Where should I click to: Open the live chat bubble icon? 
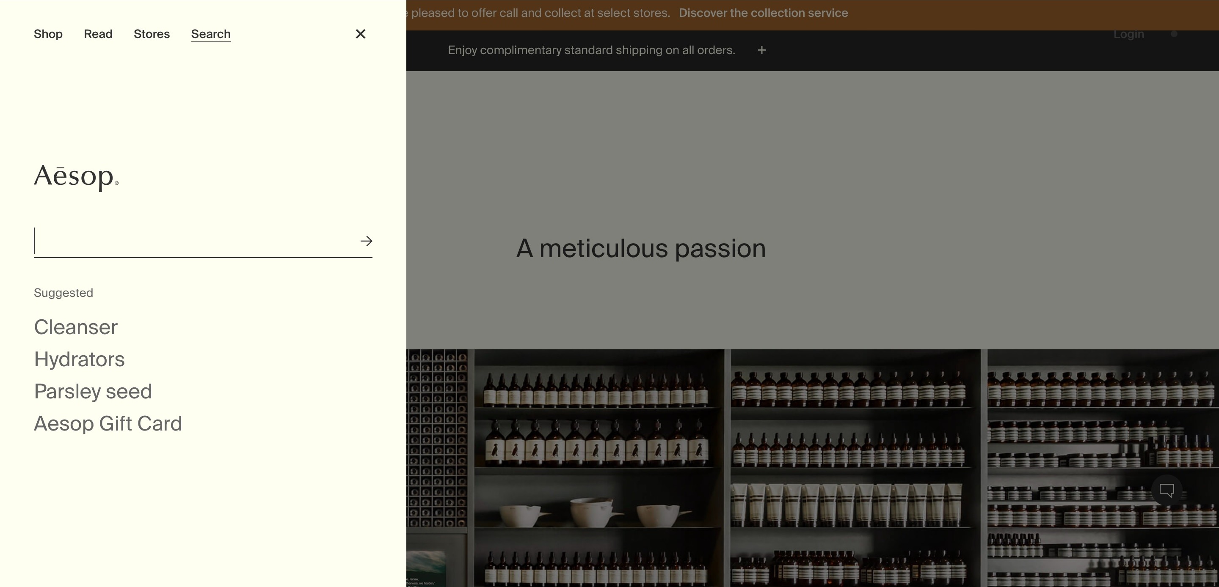pos(1167,491)
